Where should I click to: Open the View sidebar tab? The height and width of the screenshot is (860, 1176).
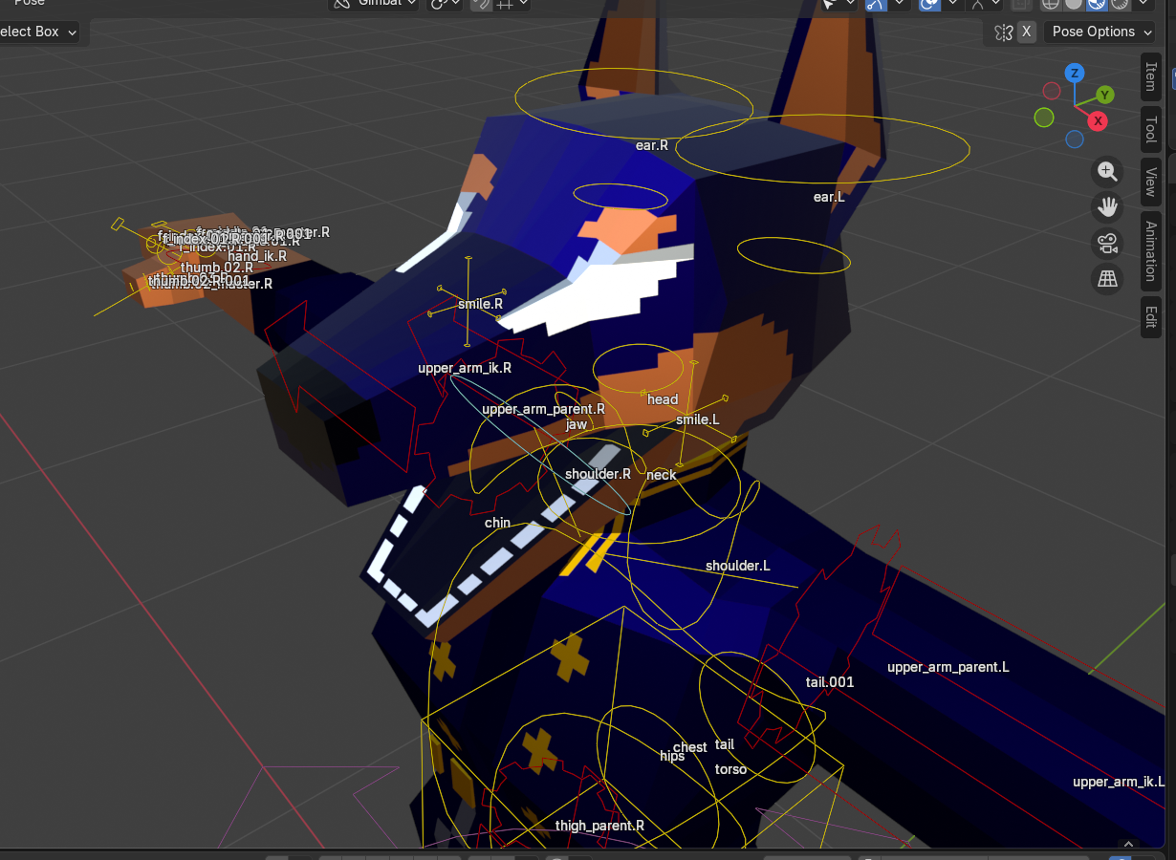coord(1151,181)
